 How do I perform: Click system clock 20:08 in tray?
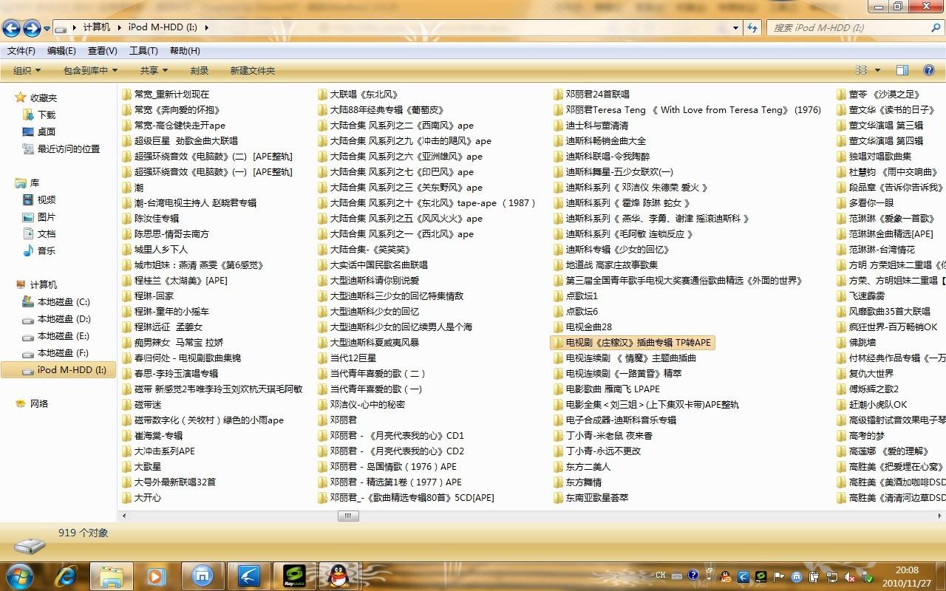coord(907,570)
